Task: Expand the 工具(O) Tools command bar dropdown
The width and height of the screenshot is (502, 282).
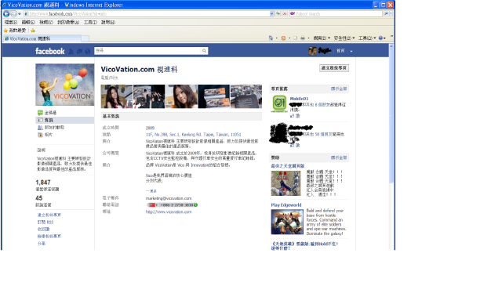Action: [367, 38]
